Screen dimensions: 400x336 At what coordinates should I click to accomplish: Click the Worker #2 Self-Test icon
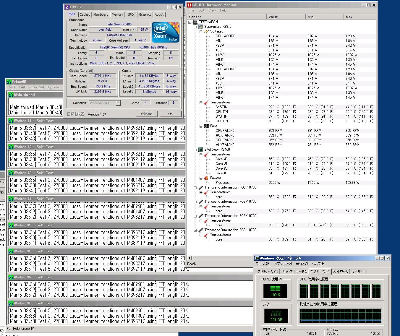[11, 147]
